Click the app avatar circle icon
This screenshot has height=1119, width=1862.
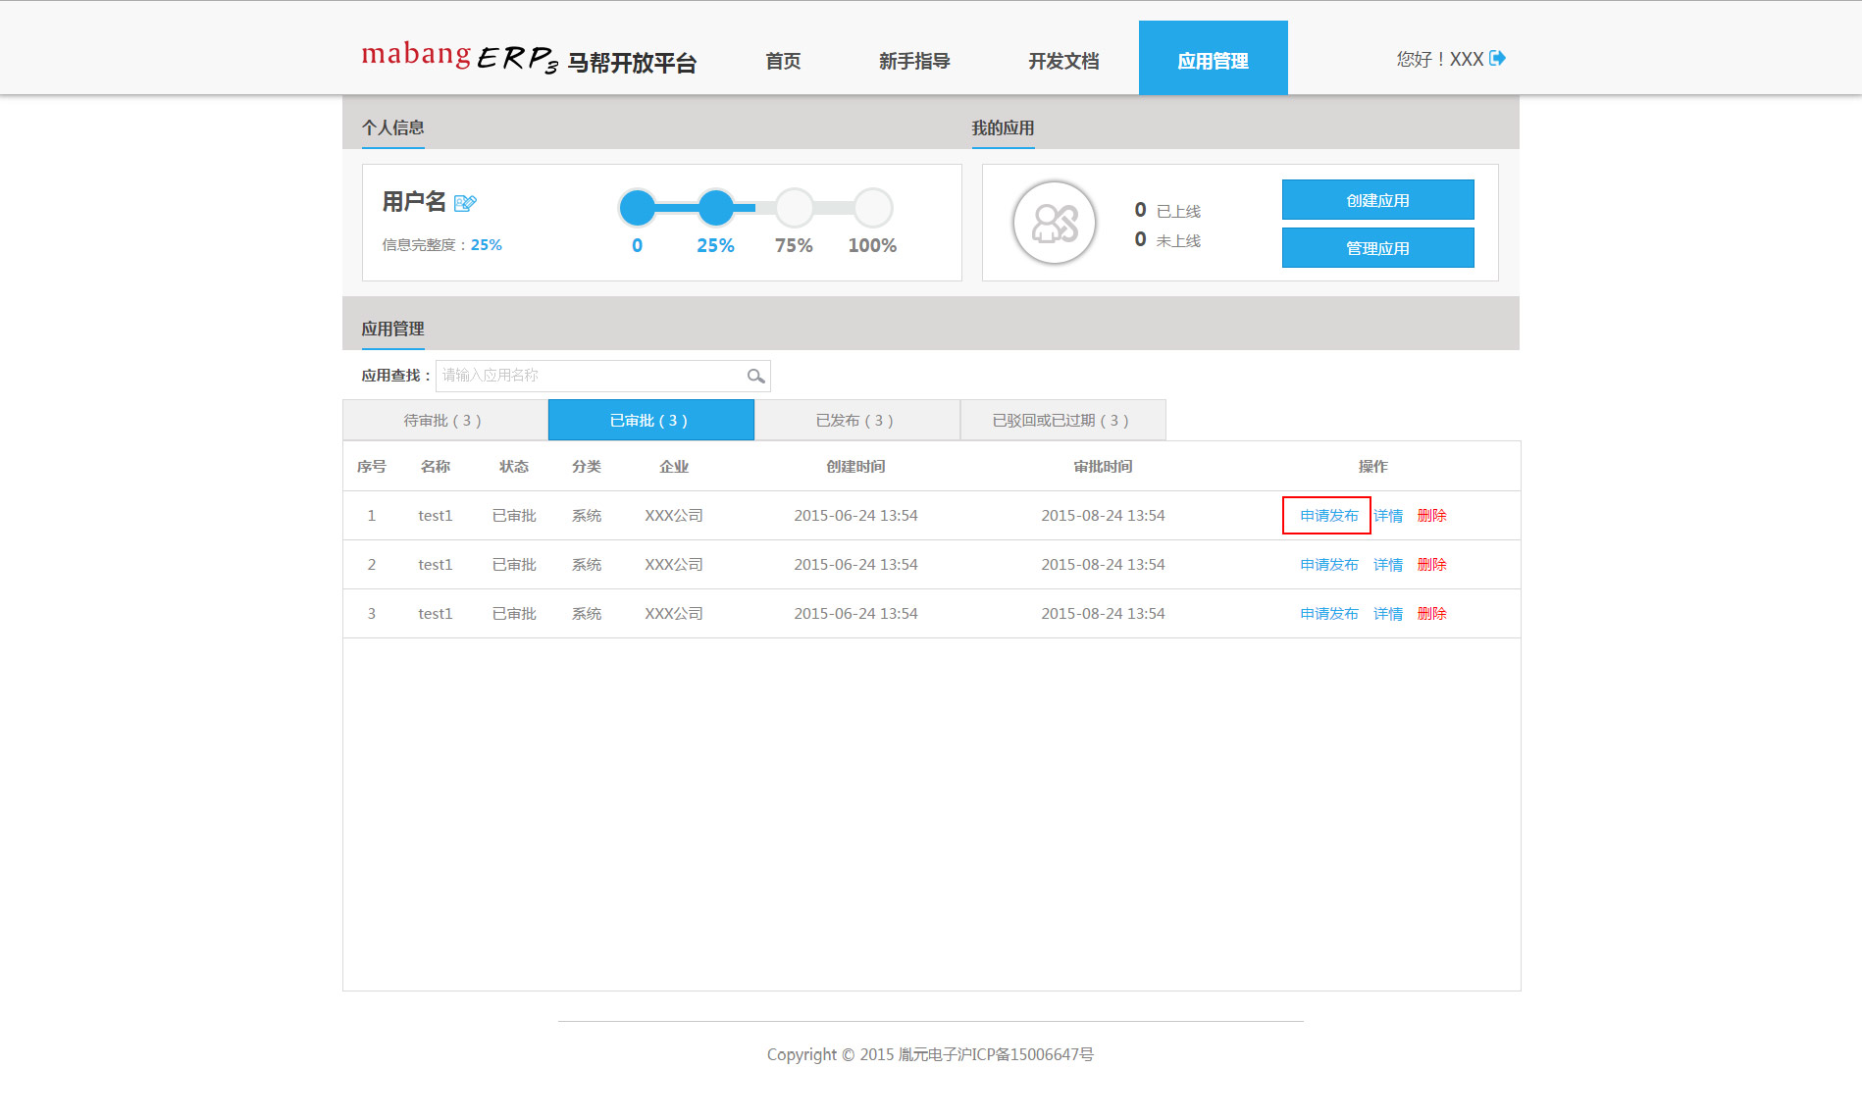click(x=1055, y=223)
